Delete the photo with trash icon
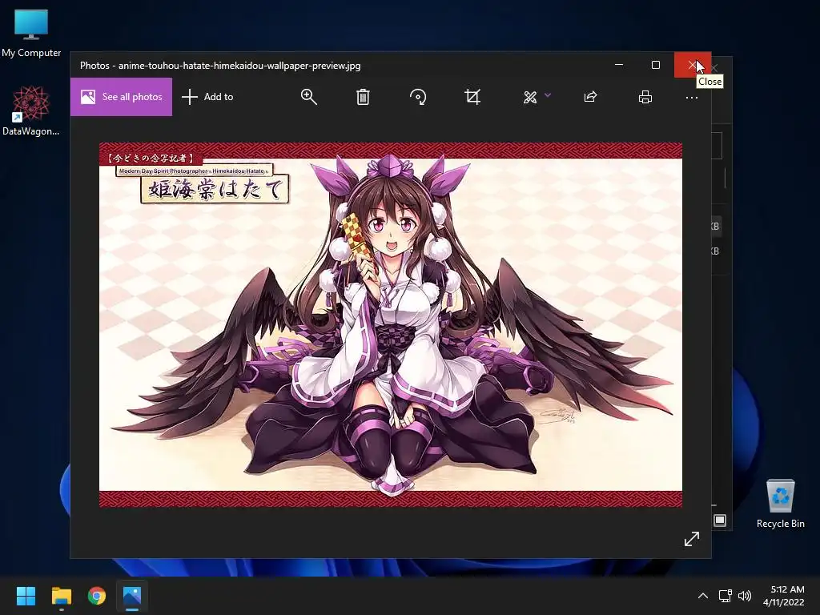The width and height of the screenshot is (820, 615). click(363, 97)
